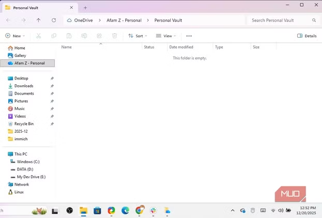Click the Delete trash icon in toolbar

[114, 36]
